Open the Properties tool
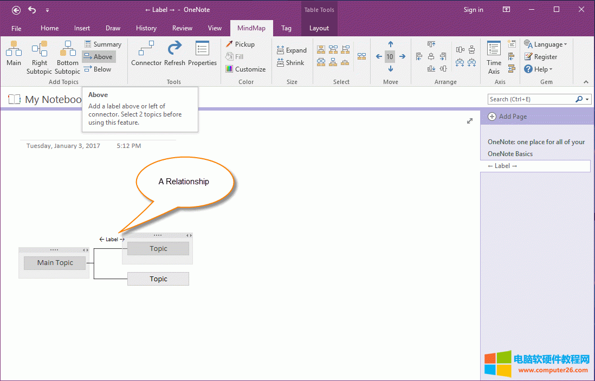This screenshot has height=381, width=595. pos(202,54)
